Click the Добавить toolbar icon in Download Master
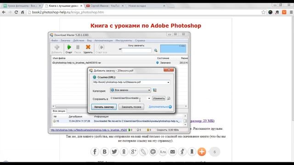The width and height of the screenshot is (294, 165). 57,47
